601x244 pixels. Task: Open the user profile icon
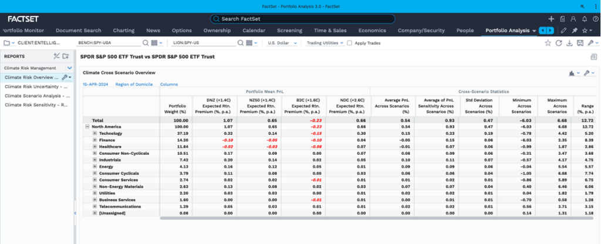pyautogui.click(x=573, y=19)
